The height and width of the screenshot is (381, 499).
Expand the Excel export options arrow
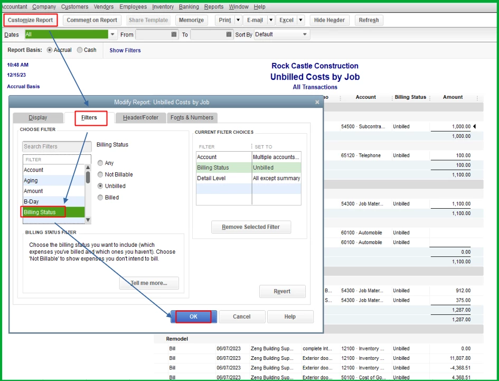click(x=300, y=20)
